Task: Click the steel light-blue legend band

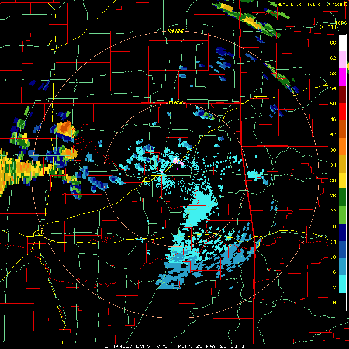Action: (342, 267)
